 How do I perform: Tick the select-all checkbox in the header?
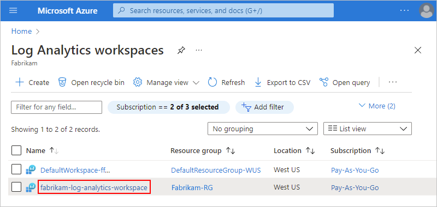coord(16,150)
